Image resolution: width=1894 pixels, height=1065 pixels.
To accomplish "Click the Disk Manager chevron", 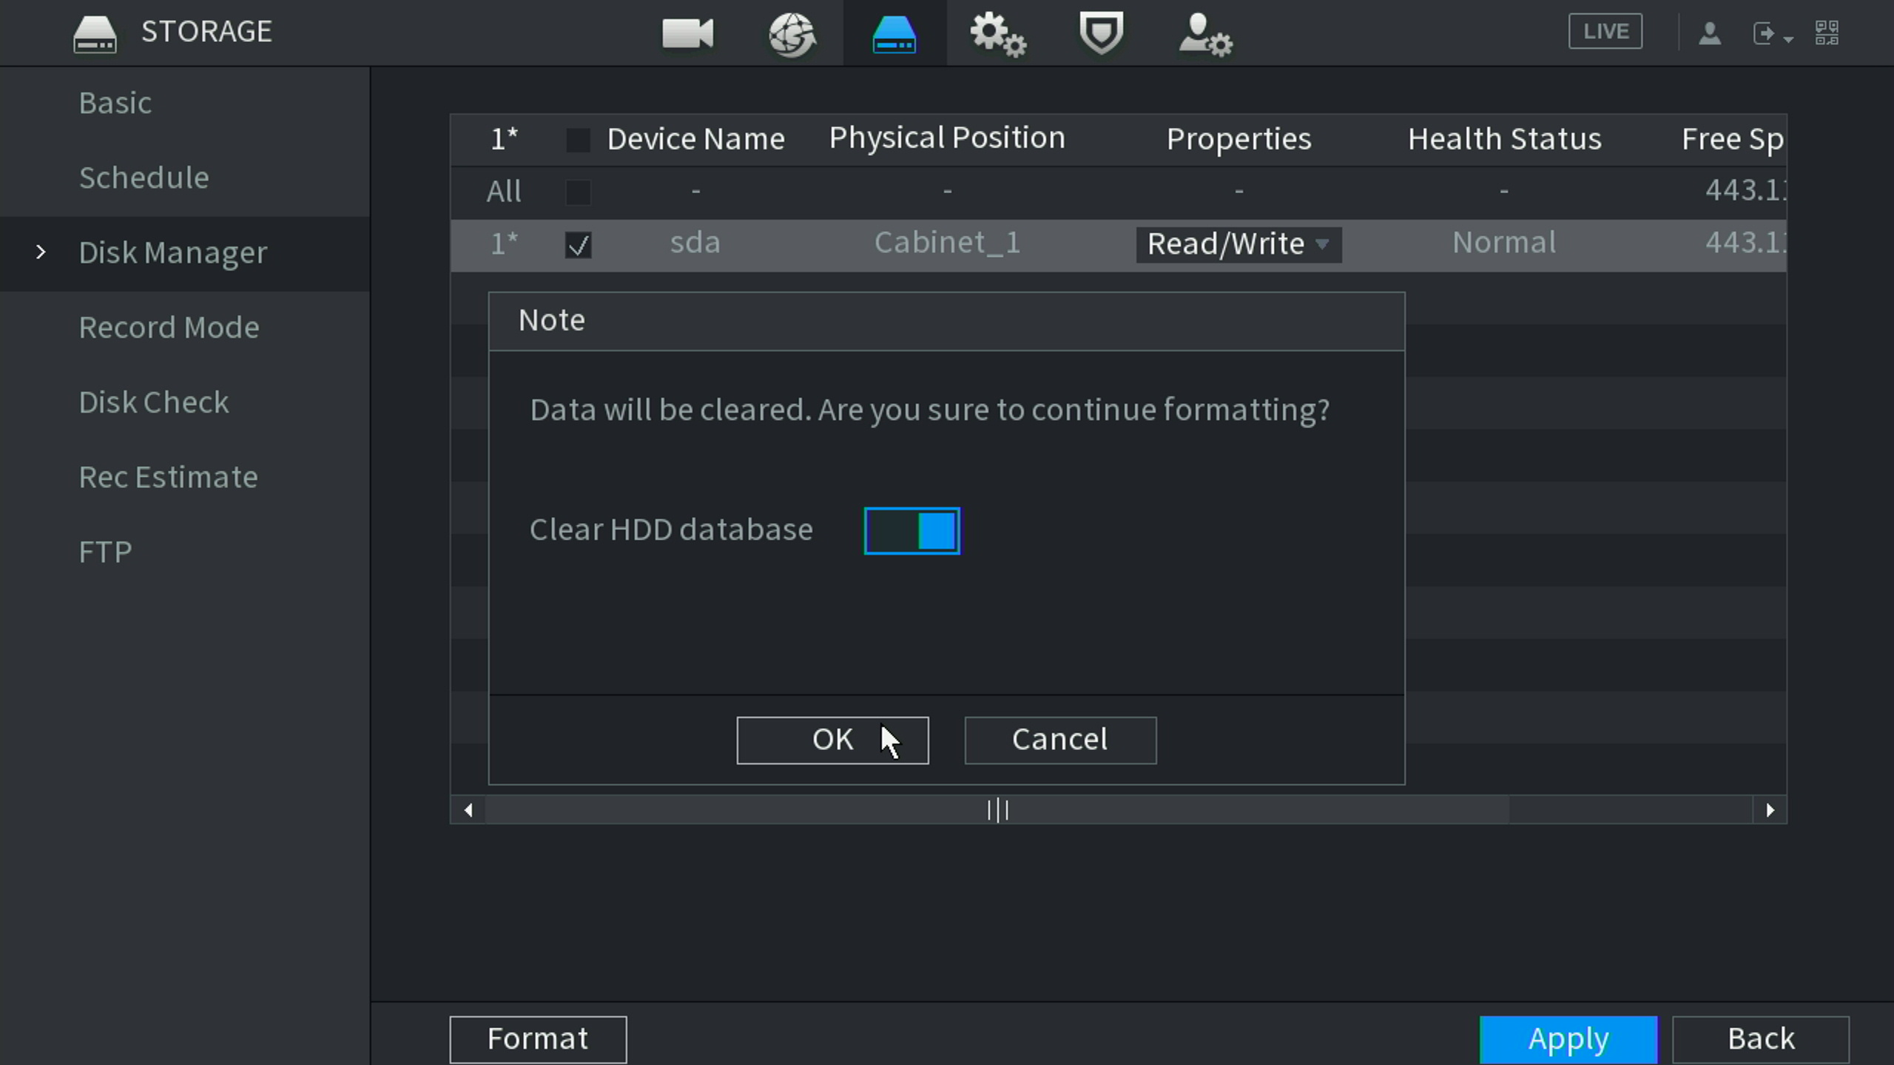I will 41,253.
